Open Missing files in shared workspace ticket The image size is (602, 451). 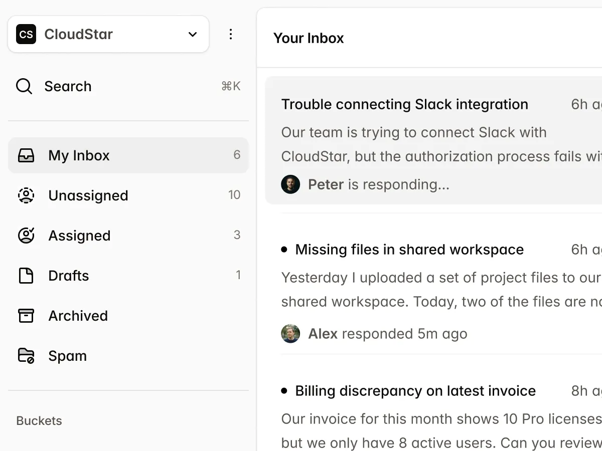[409, 250]
